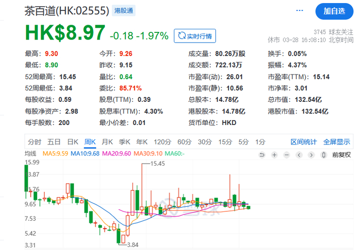Image resolution: width=360 pixels, height=250 pixels.
Task: Click MA10:9.68 indicator label
Action: click(x=85, y=153)
